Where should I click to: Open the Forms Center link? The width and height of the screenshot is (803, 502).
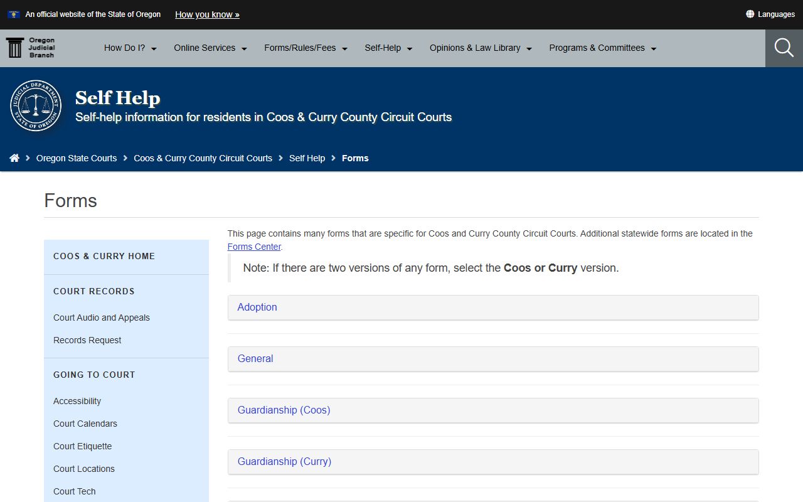click(254, 247)
